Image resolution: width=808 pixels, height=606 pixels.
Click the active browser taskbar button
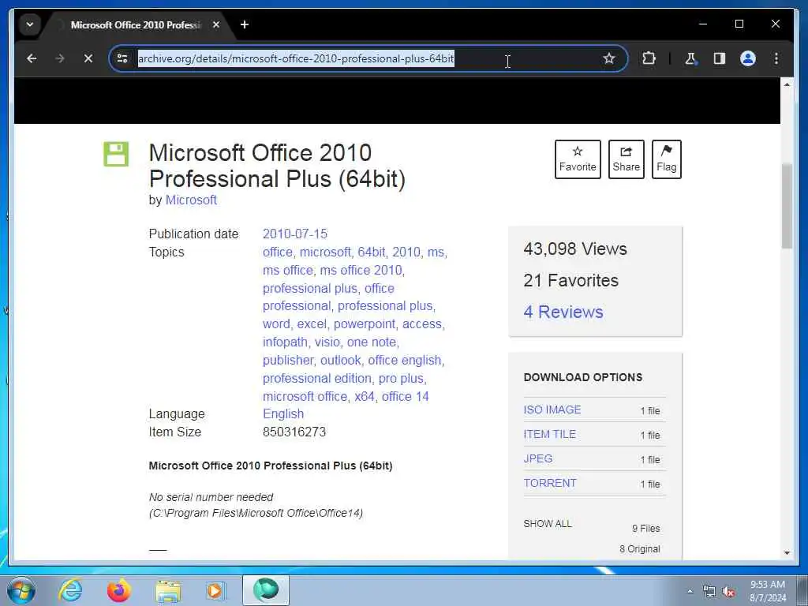(x=266, y=590)
